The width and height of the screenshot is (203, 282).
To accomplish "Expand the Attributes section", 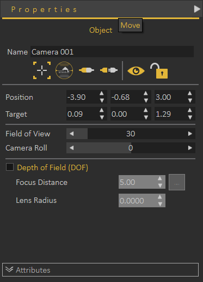I will (100, 270).
